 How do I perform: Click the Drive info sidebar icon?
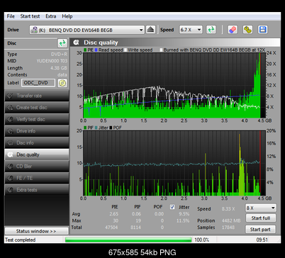[10, 131]
